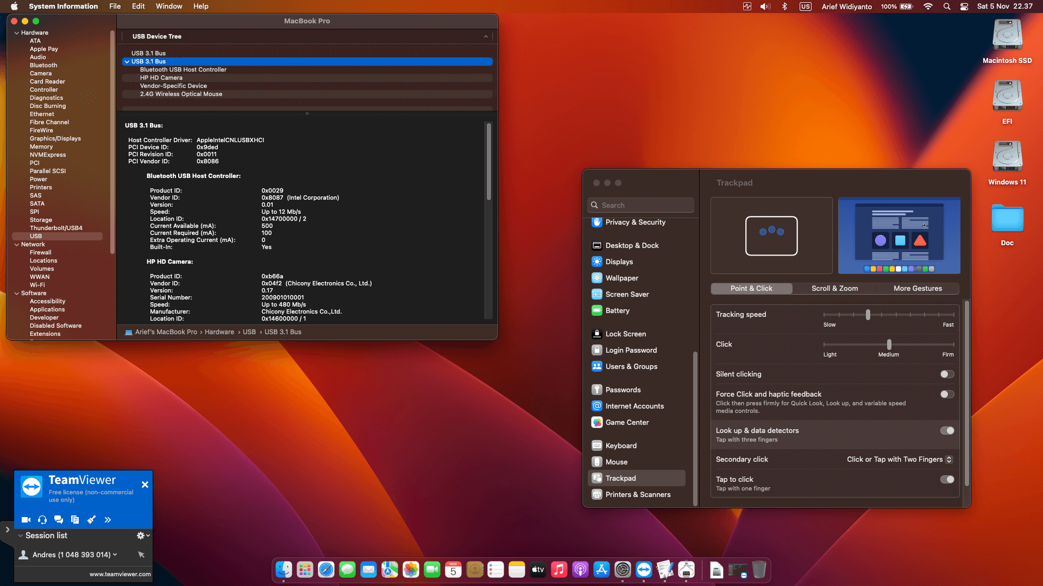Open TeamViewer file transfer icon
Image resolution: width=1043 pixels, height=586 pixels.
click(75, 519)
